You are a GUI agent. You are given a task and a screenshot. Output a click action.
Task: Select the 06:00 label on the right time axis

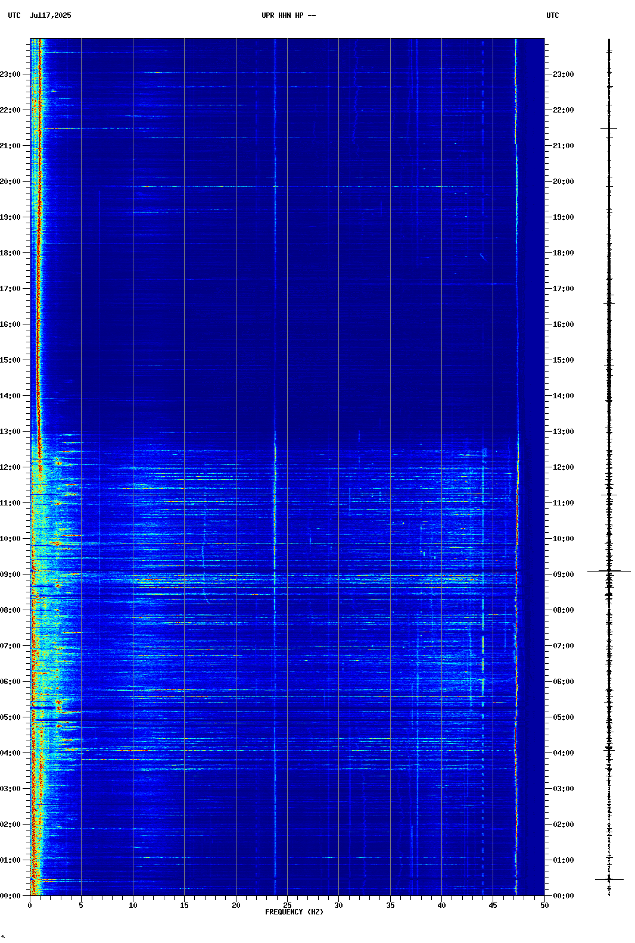click(x=564, y=682)
